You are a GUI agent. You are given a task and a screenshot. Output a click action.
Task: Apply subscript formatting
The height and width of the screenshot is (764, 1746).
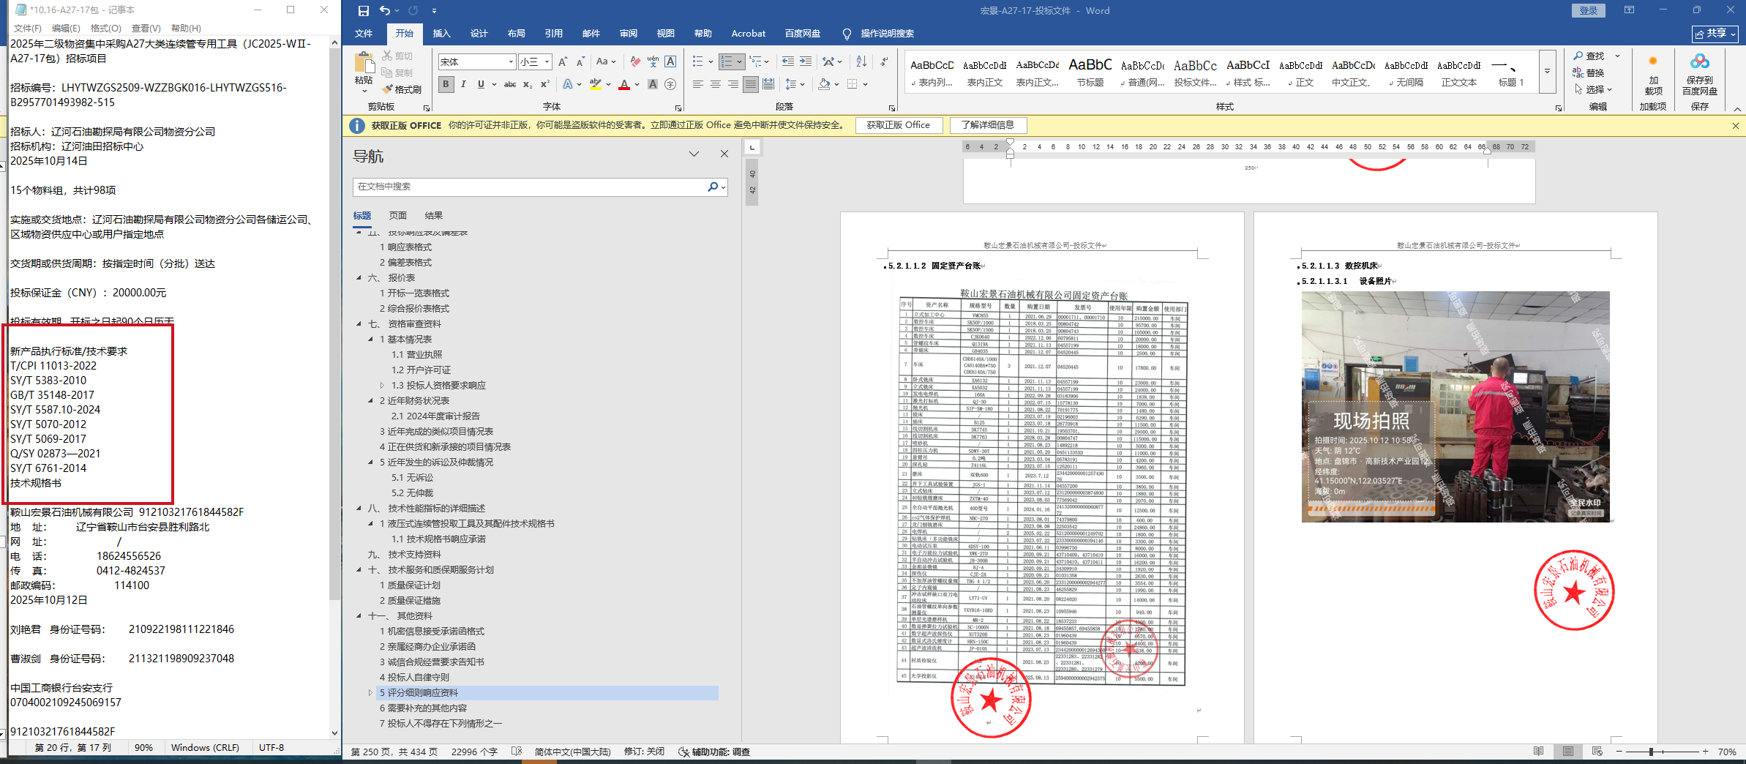pyautogui.click(x=528, y=84)
